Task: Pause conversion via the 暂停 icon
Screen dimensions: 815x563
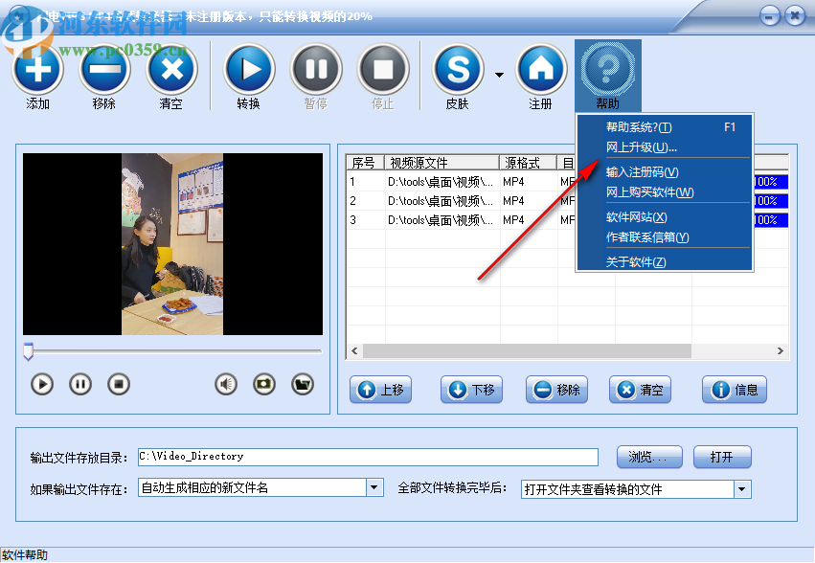Action: click(x=316, y=68)
